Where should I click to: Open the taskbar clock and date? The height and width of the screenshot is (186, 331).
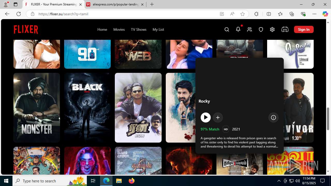(x=309, y=181)
